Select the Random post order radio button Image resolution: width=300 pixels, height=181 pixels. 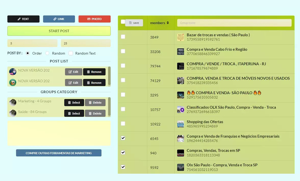pos(47,53)
